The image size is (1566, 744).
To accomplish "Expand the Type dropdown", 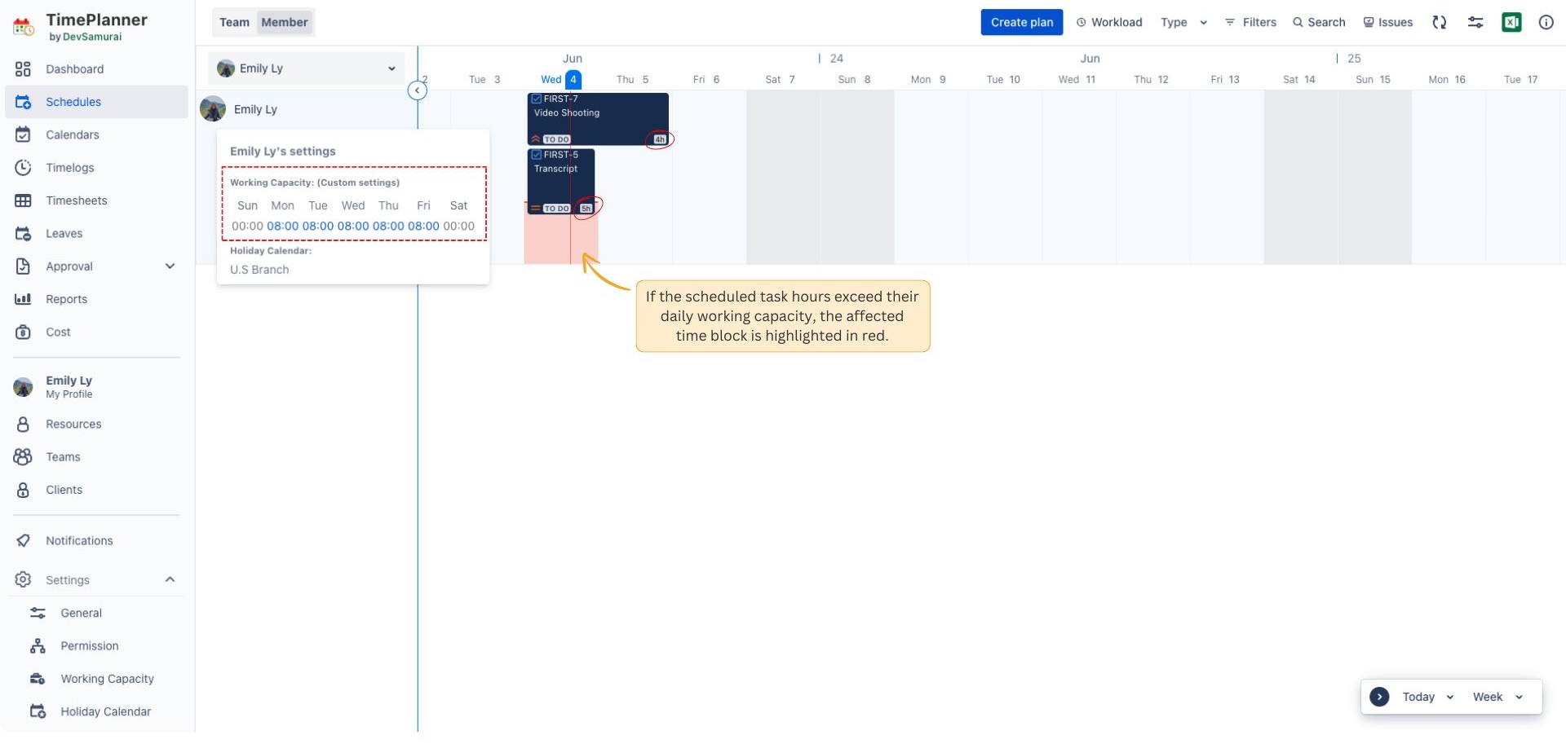I will [1183, 22].
